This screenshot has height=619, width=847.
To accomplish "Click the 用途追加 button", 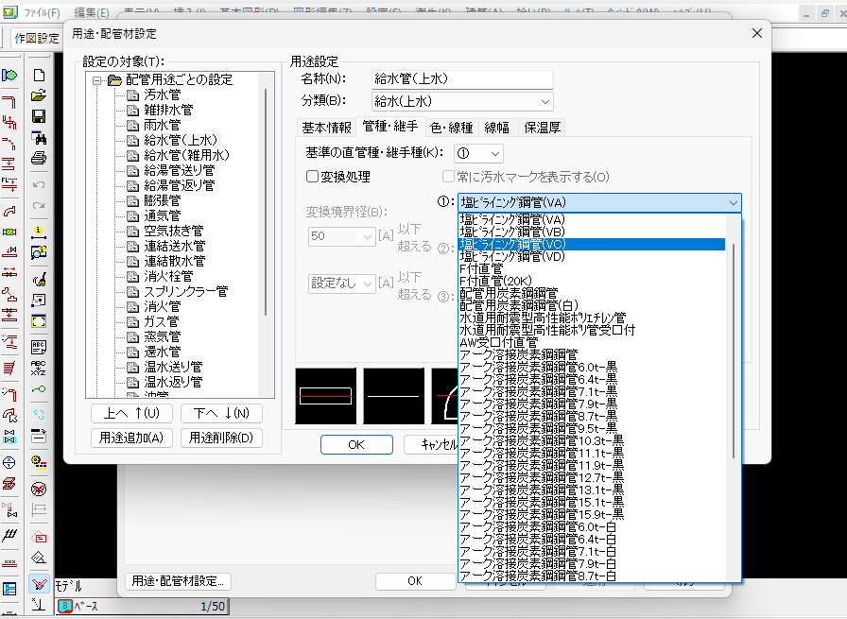I will pos(131,438).
